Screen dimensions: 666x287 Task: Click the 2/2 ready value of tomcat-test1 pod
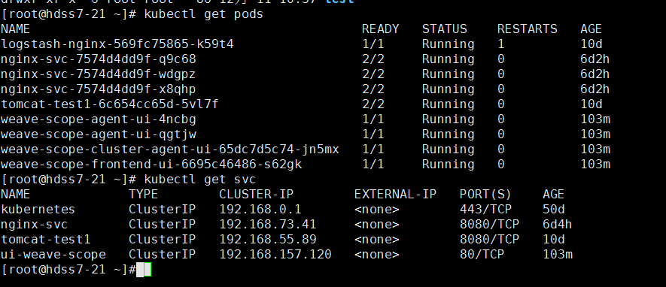(373, 104)
